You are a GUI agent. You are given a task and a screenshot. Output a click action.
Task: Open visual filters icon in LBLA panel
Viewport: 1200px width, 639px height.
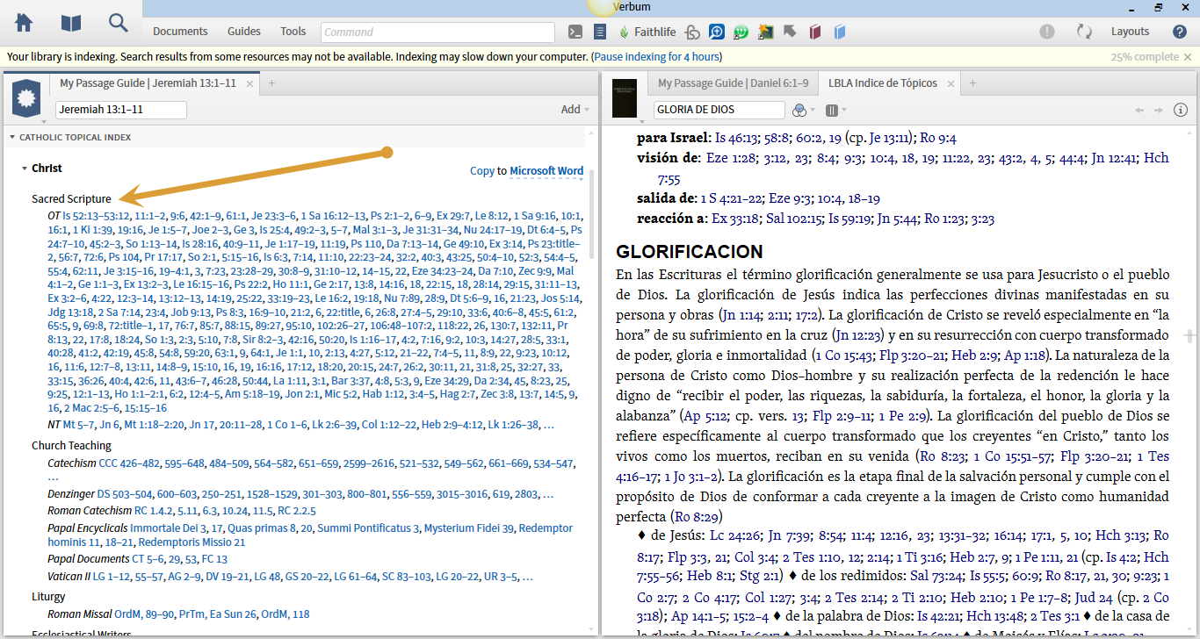tap(799, 111)
